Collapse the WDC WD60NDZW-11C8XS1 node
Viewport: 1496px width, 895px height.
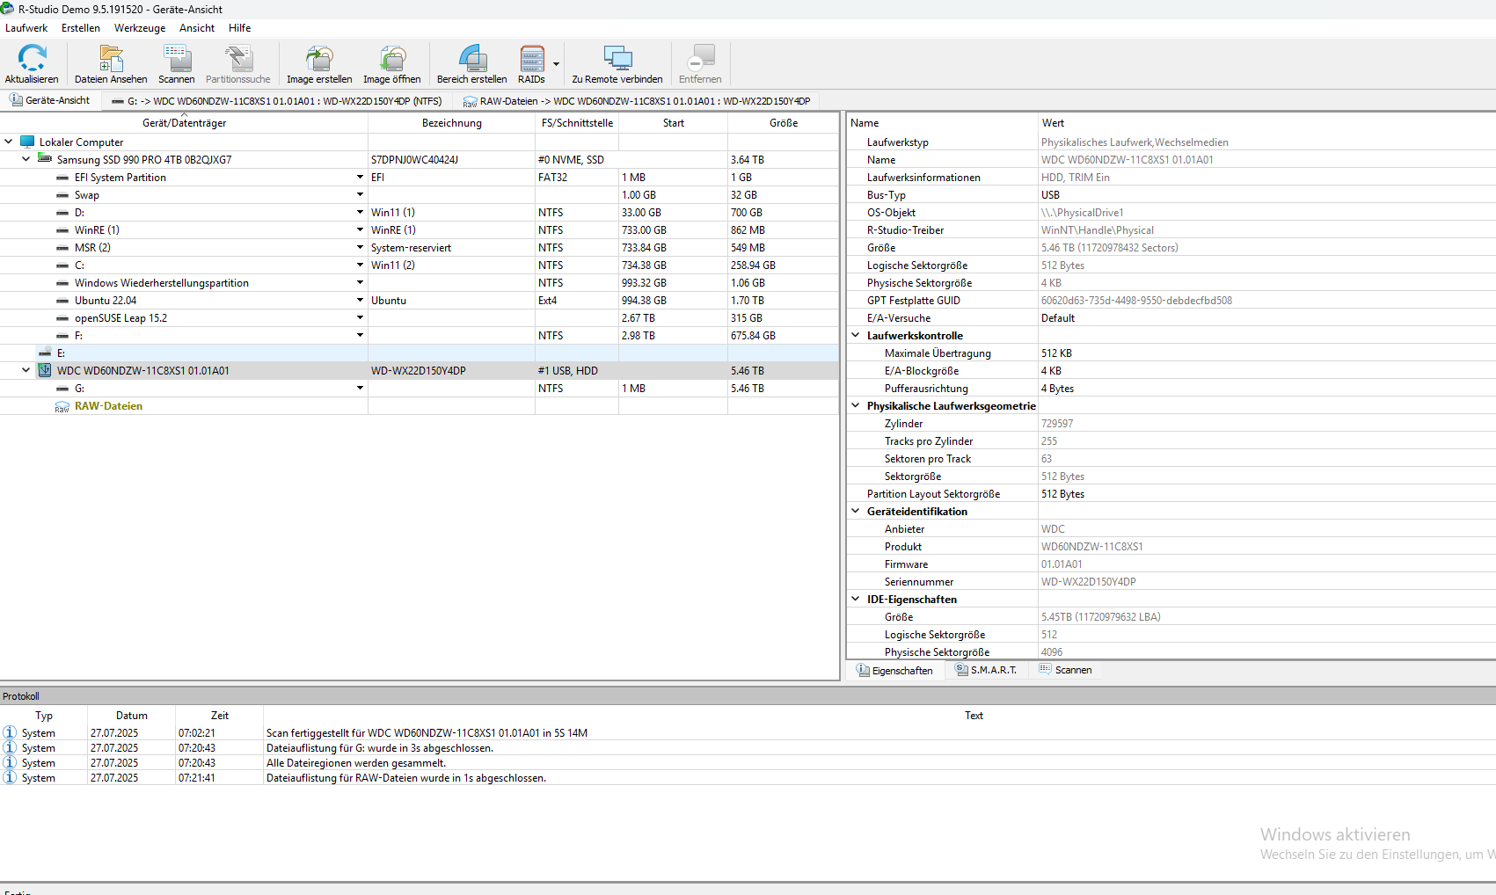[x=26, y=370]
